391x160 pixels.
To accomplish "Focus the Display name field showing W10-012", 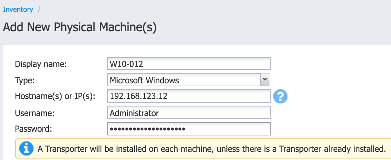I will 189,64.
